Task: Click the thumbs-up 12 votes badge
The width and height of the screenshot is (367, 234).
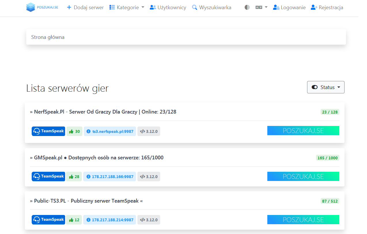Action: point(74,220)
